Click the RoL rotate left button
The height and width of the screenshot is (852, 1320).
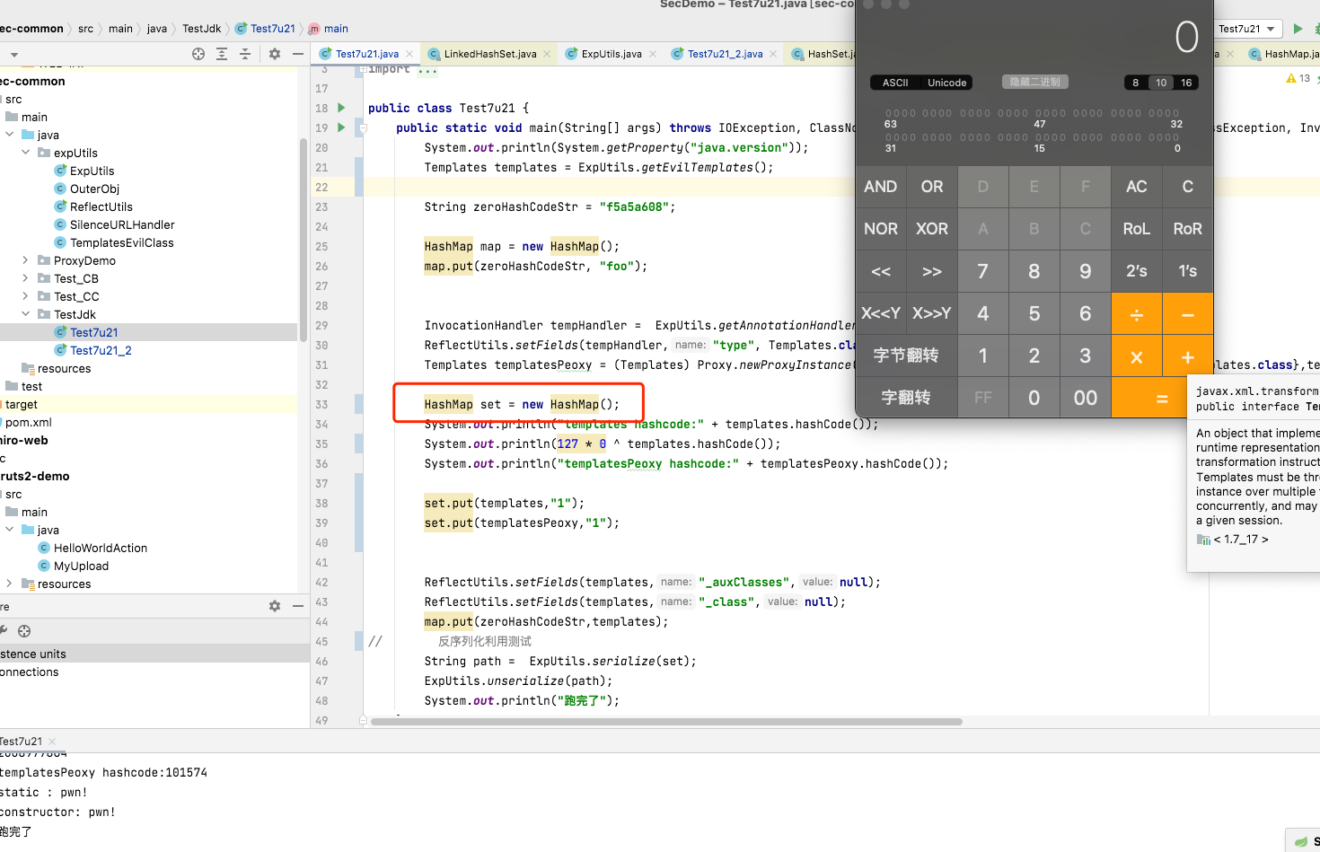1136,229
